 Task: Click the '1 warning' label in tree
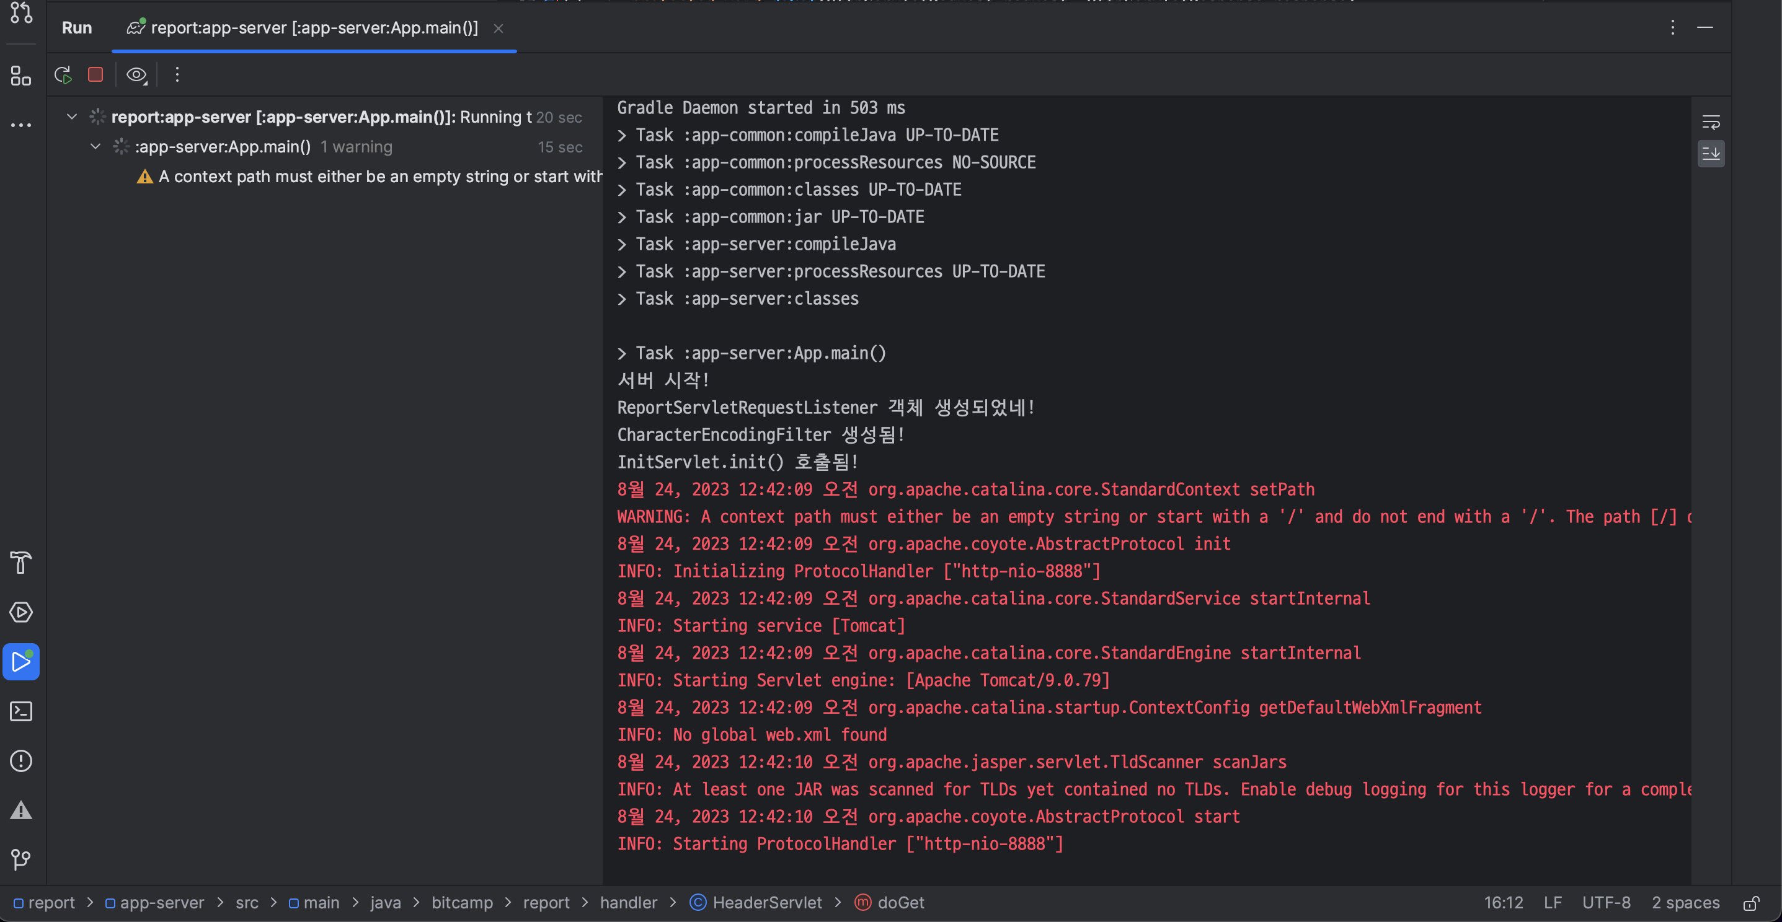(x=357, y=147)
